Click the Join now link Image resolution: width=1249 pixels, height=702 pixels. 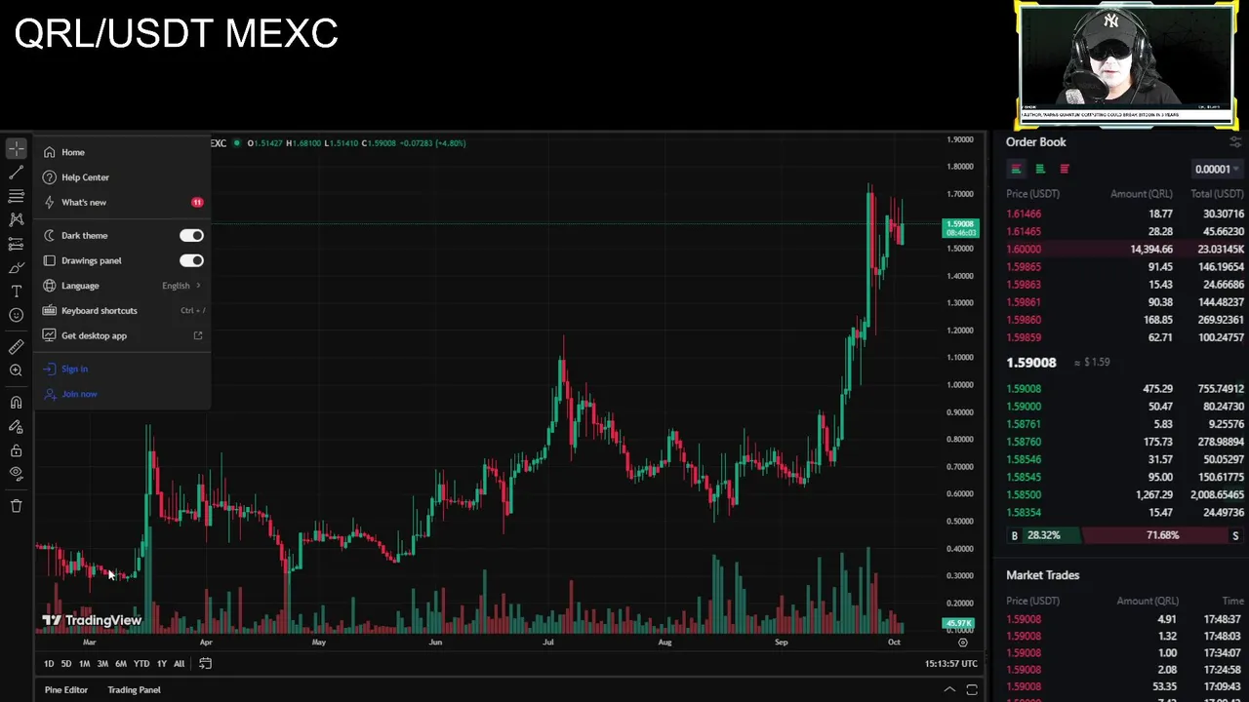(79, 394)
